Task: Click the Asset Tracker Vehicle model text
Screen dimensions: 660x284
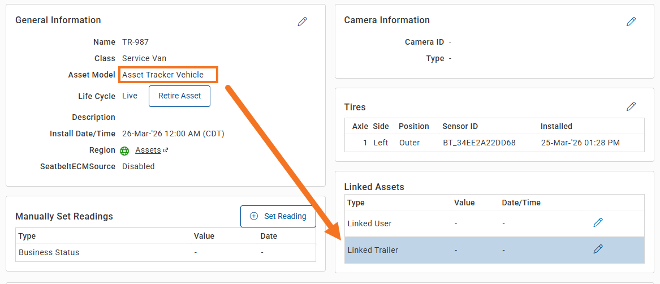Action: coord(163,75)
